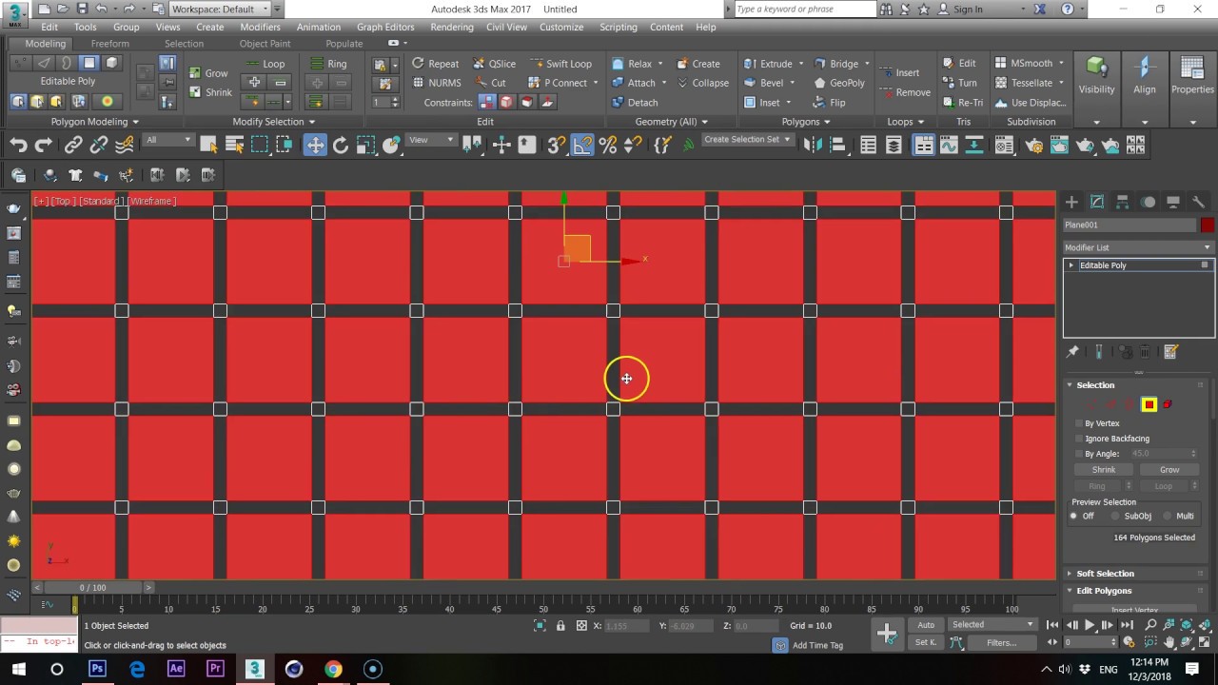Toggle Angle Snap in main toolbar
The height and width of the screenshot is (685, 1218).
pos(582,145)
